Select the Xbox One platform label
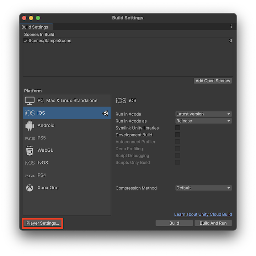The width and height of the screenshot is (256, 256). (x=48, y=188)
